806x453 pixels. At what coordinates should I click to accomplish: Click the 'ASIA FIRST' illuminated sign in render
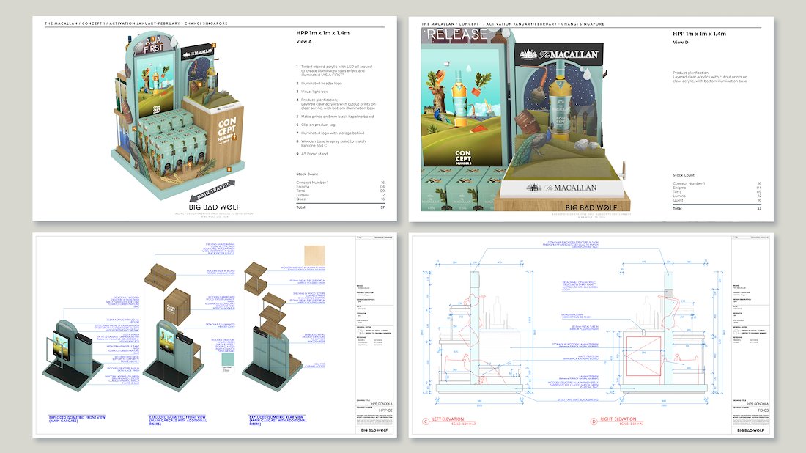(x=153, y=45)
